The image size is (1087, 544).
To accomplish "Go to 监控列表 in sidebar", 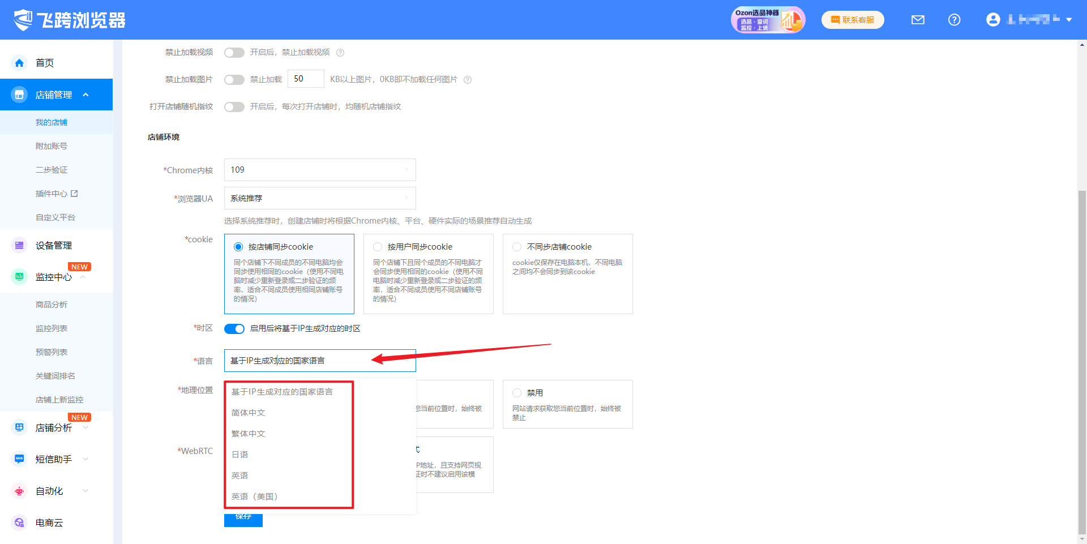I will (52, 328).
